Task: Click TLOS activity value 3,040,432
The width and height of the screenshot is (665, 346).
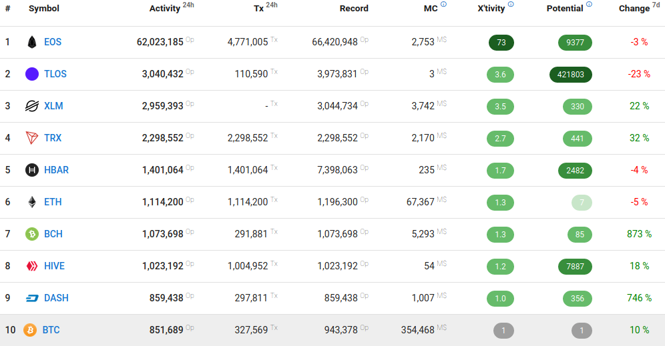Action: [162, 74]
